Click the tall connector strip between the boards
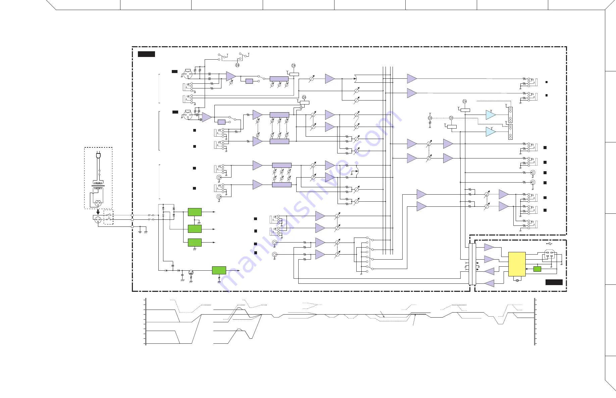The image size is (616, 398). point(472,264)
